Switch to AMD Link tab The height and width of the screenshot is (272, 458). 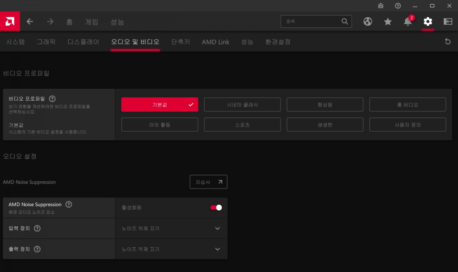[216, 42]
